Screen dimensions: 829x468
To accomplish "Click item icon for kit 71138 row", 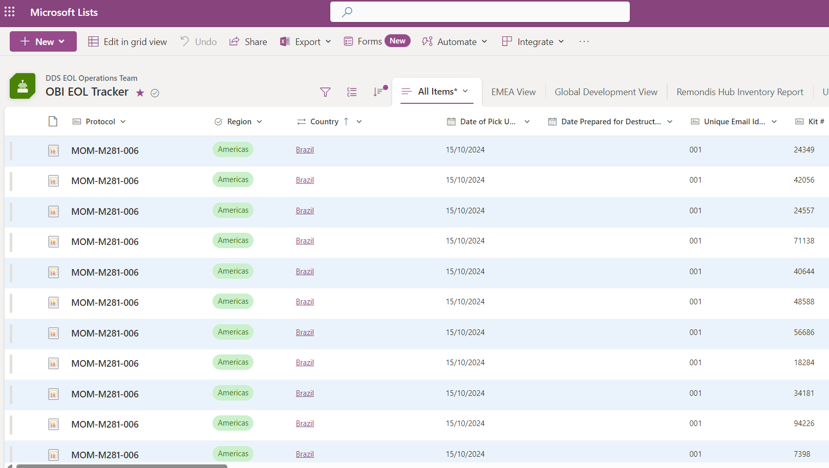I will coord(53,241).
